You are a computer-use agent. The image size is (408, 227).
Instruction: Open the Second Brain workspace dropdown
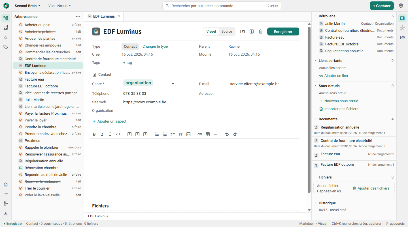(27, 6)
